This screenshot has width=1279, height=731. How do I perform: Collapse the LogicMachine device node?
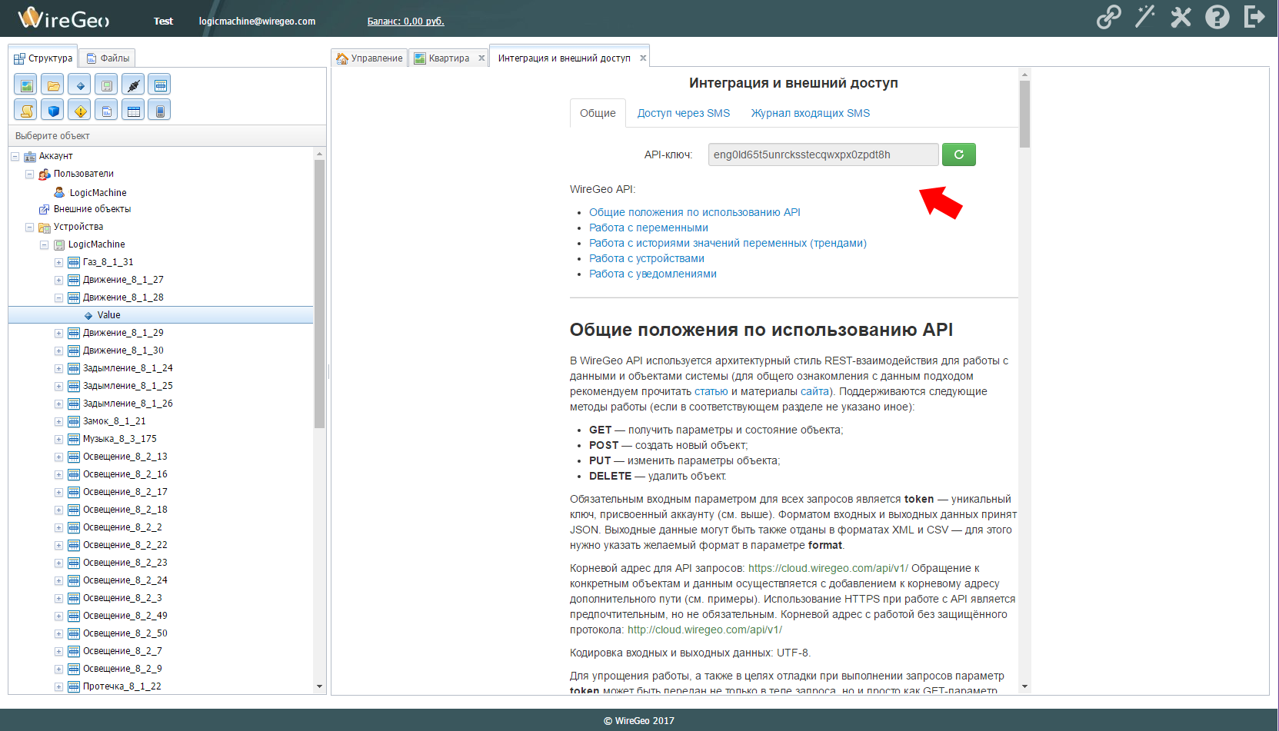coord(44,244)
